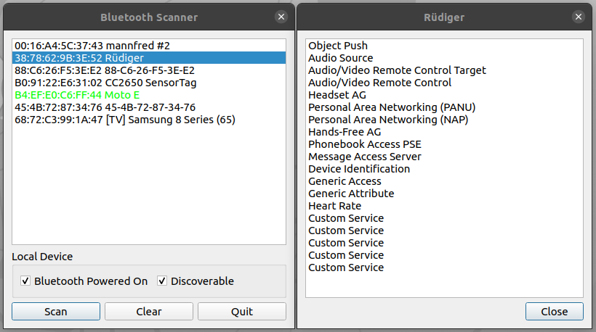The height and width of the screenshot is (332, 596).
Task: Toggle the Discoverable checkbox
Action: point(163,281)
